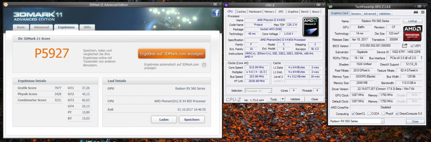Click the CPU-Z window title icon
This screenshot has height=142, width=431.
pos(226,5)
